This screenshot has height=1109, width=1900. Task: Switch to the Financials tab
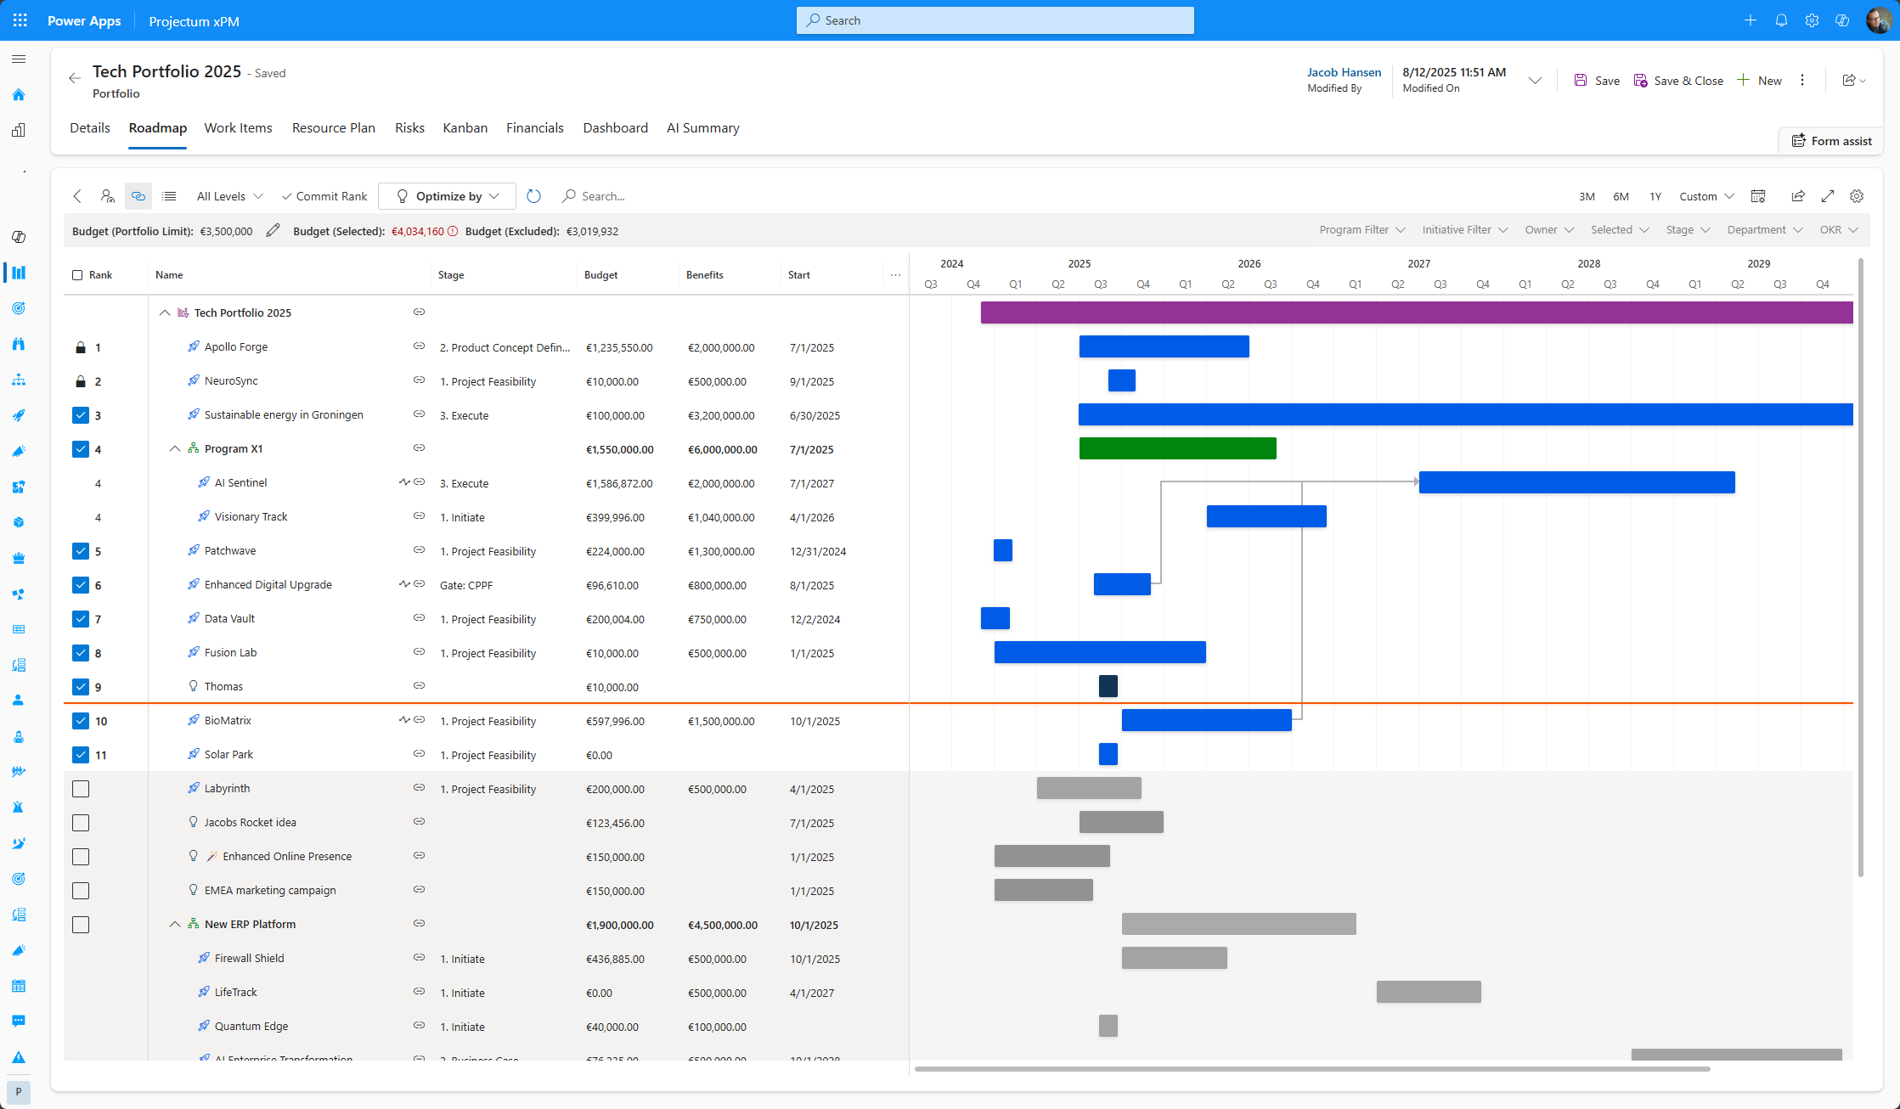click(535, 127)
